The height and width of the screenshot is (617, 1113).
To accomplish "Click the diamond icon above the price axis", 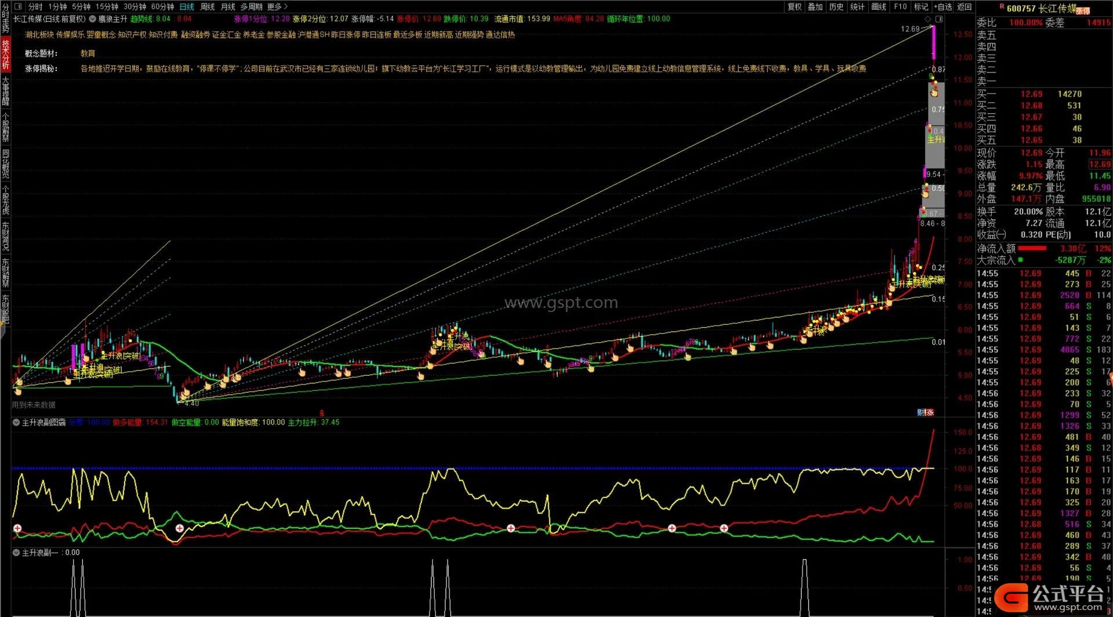I will pyautogui.click(x=928, y=19).
